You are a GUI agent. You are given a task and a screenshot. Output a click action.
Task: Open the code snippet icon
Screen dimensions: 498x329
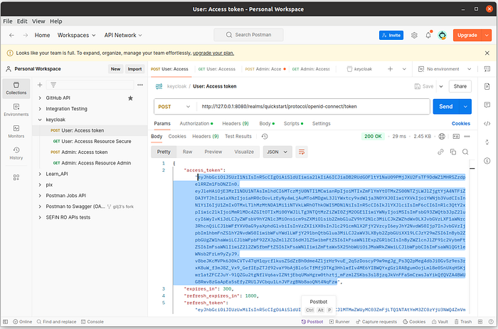pyautogui.click(x=487, y=124)
